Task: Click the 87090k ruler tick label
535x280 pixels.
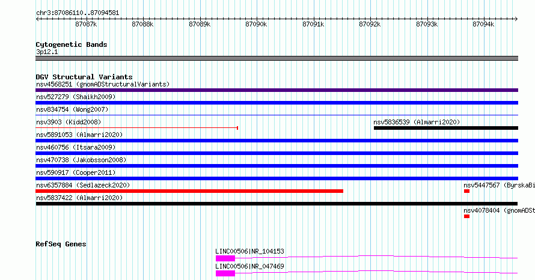Action: [256, 24]
